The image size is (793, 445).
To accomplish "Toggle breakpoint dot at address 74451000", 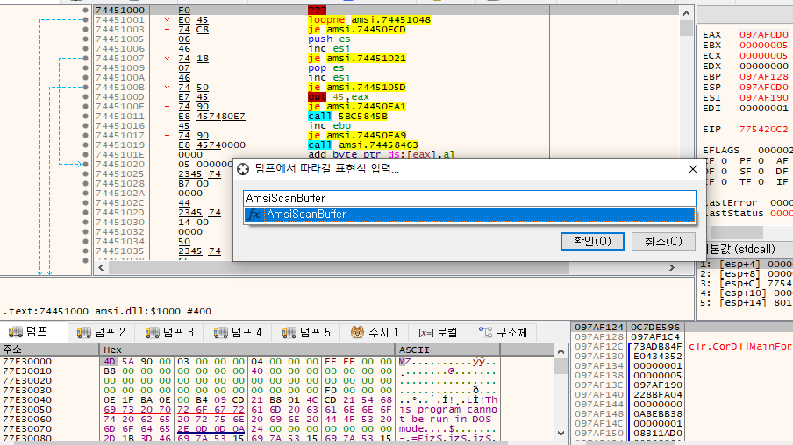I will [x=85, y=11].
